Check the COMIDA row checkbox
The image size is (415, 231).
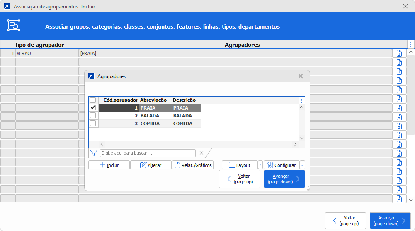93,124
